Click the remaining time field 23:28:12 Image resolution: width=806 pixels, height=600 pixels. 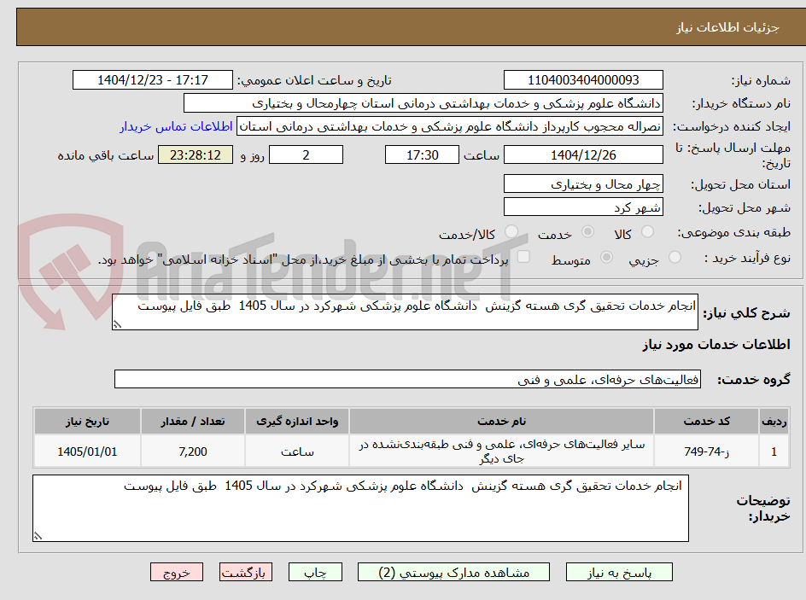(x=196, y=154)
